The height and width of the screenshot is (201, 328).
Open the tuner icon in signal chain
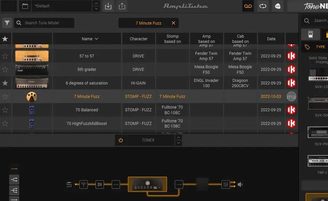click(x=83, y=184)
